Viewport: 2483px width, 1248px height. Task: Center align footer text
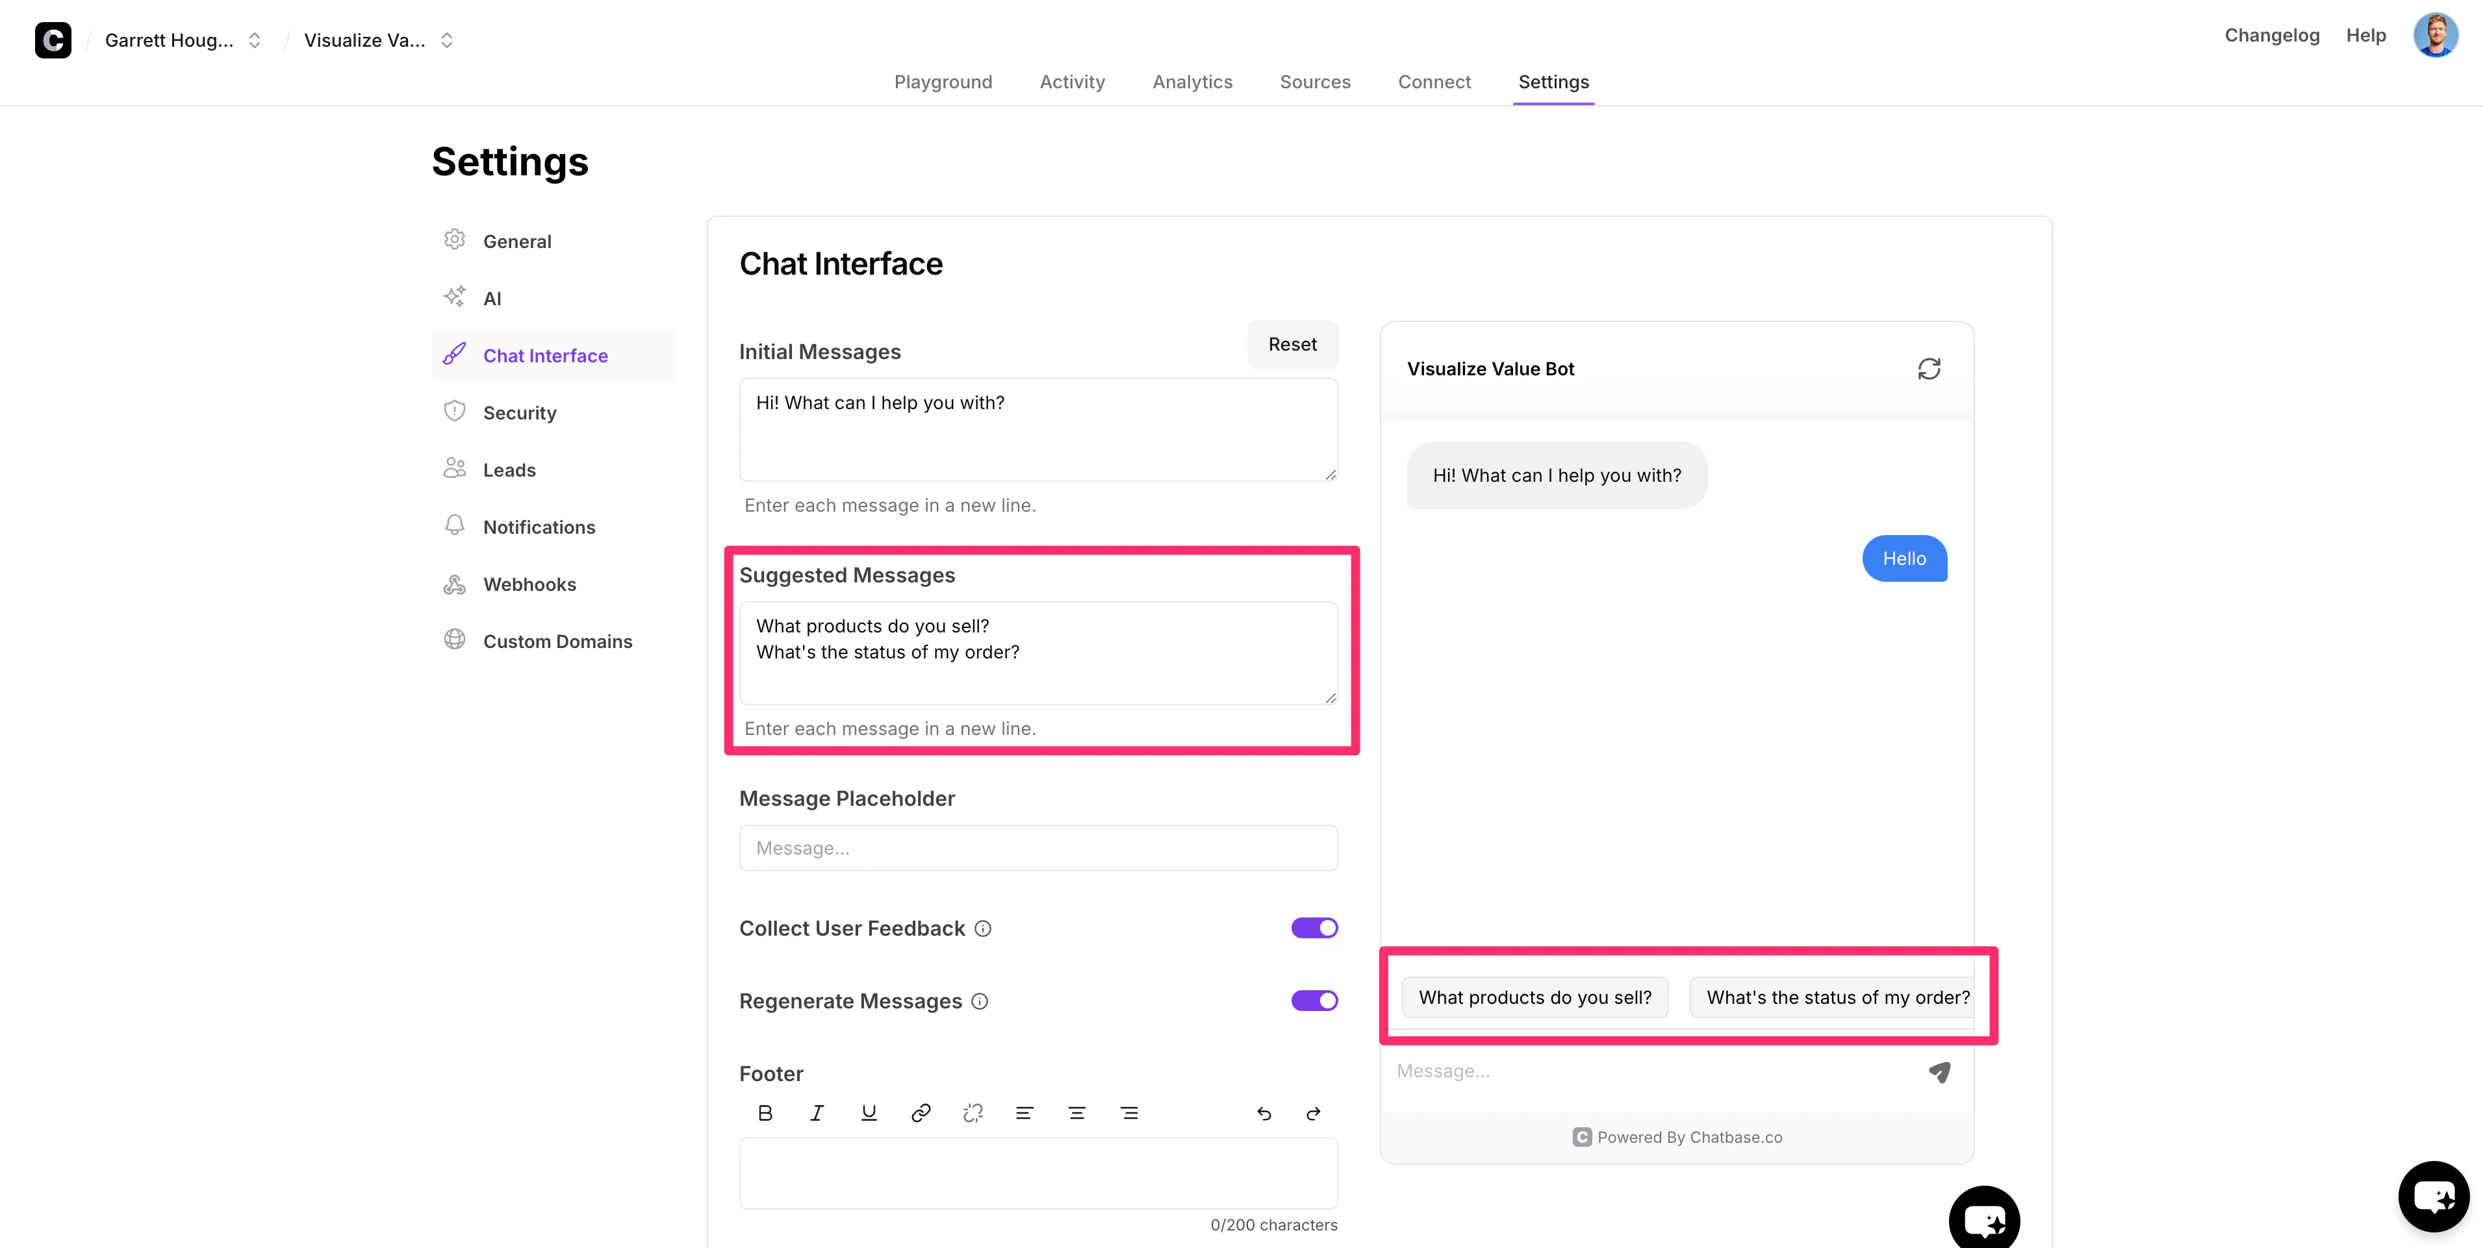[x=1076, y=1113]
